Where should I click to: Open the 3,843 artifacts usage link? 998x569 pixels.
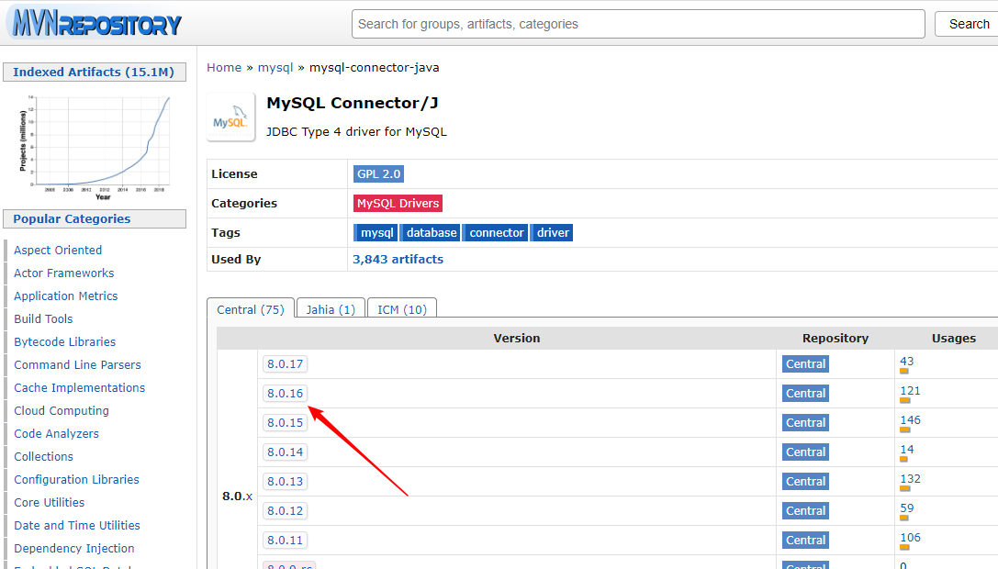398,259
